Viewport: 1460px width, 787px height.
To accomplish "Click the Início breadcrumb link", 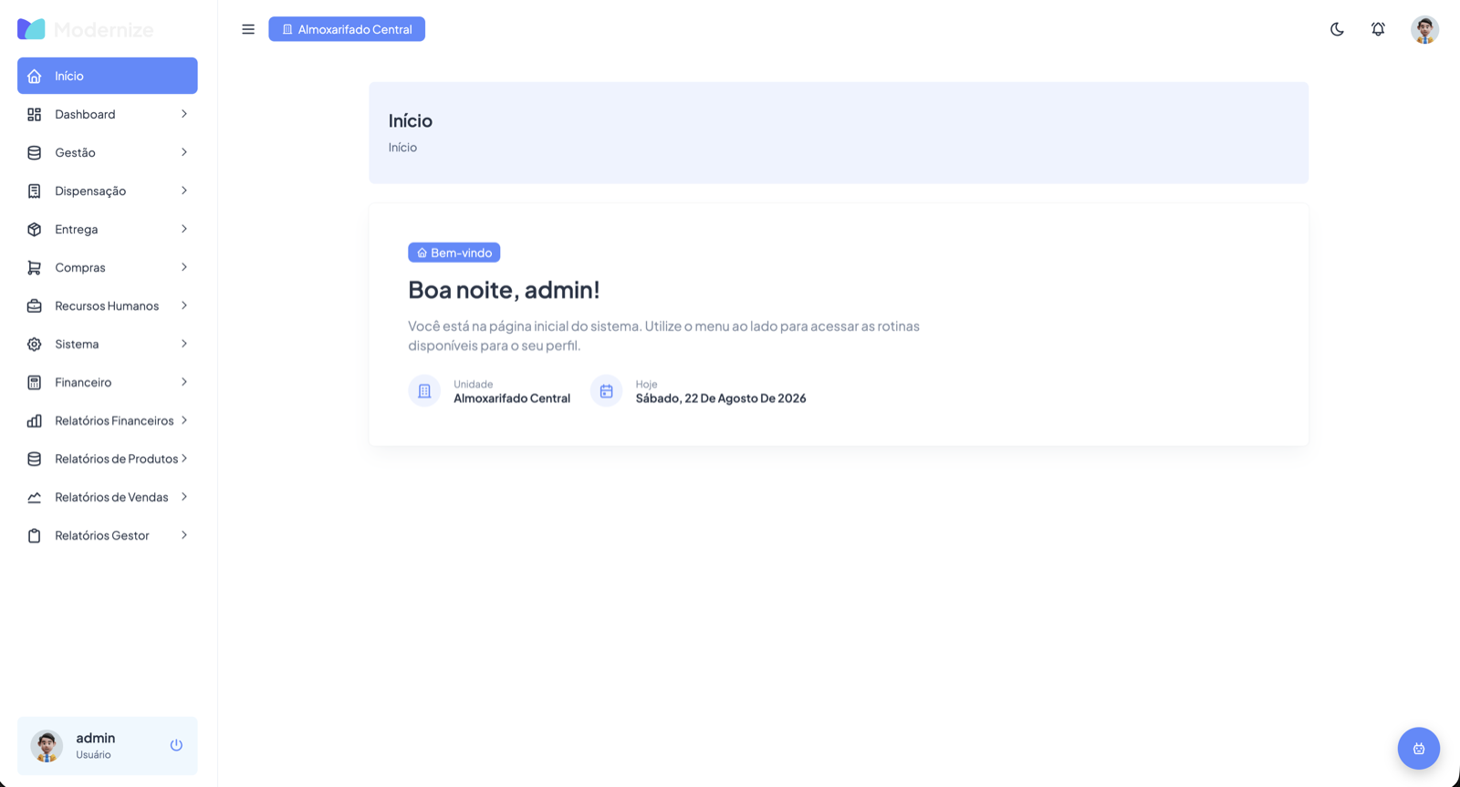I will [402, 147].
